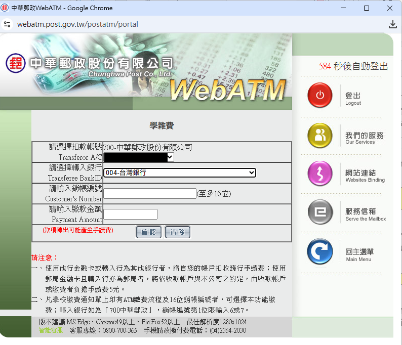
Task: Click the Payment Amount input field
Action: pos(131,214)
